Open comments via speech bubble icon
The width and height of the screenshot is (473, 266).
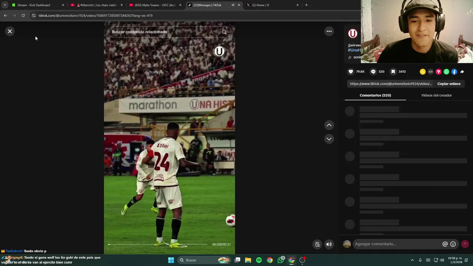click(x=373, y=72)
